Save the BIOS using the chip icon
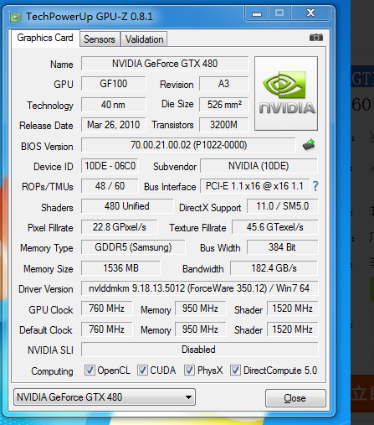Screen dimensions: 374x425 [309, 145]
